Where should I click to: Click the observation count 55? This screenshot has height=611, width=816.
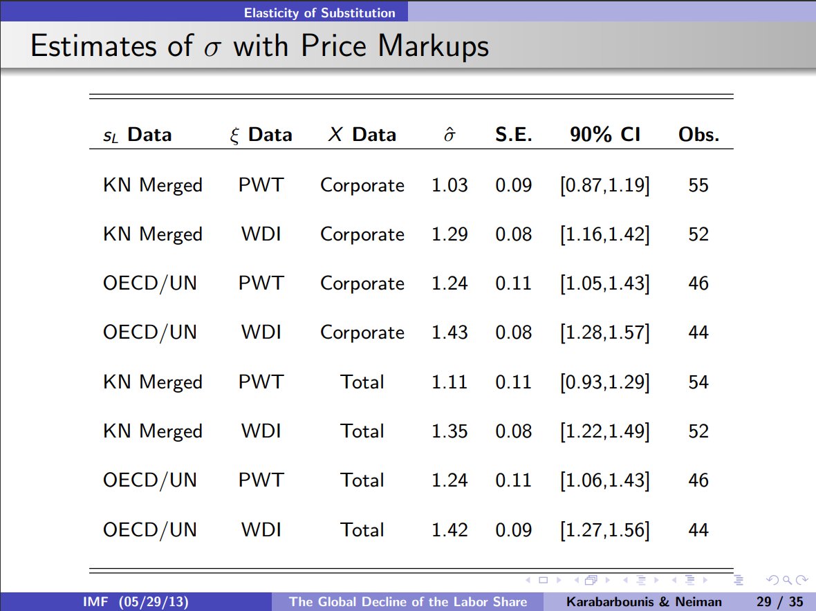click(698, 185)
